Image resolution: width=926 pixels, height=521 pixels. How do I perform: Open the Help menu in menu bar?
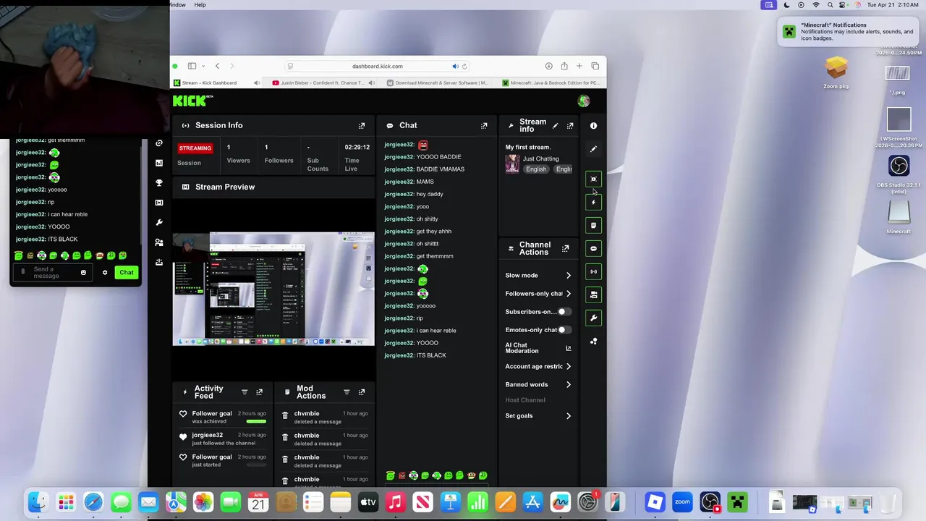click(x=200, y=5)
